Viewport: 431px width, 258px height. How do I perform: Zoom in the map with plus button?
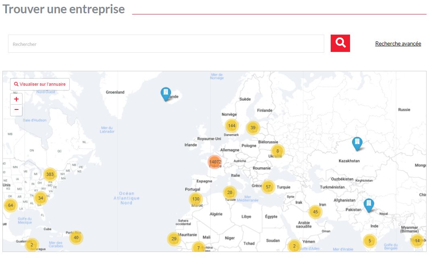[16, 99]
